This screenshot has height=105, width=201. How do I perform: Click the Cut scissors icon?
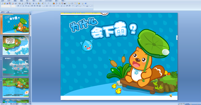point(33,3)
